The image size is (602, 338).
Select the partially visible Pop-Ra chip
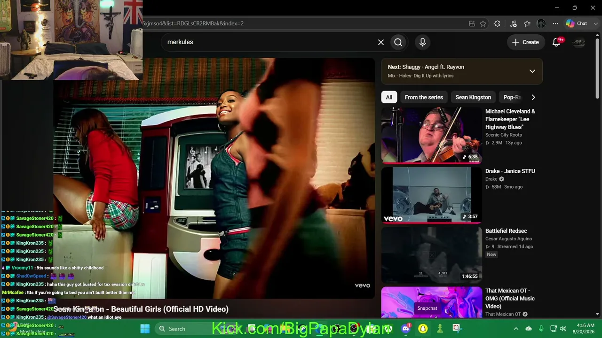pos(512,97)
